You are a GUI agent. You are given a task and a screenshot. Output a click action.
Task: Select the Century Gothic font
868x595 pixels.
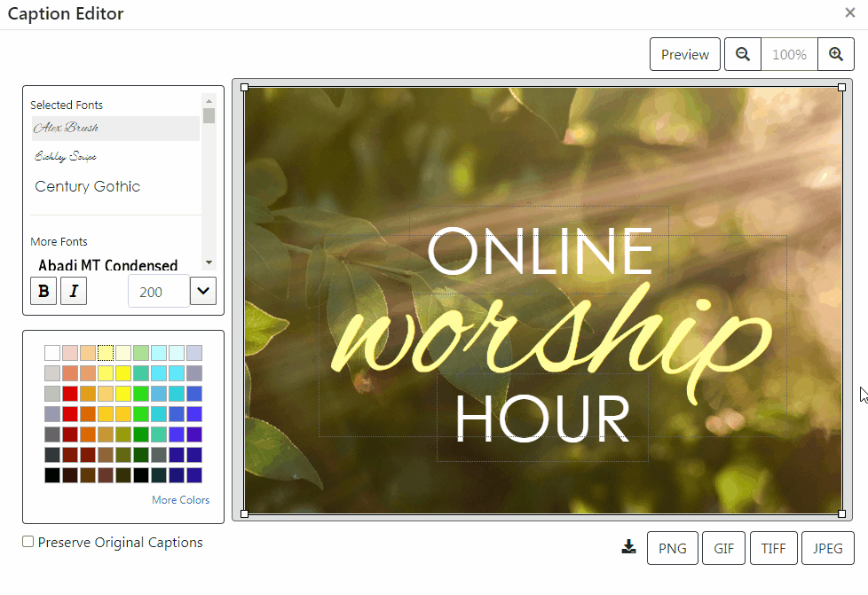pos(87,186)
